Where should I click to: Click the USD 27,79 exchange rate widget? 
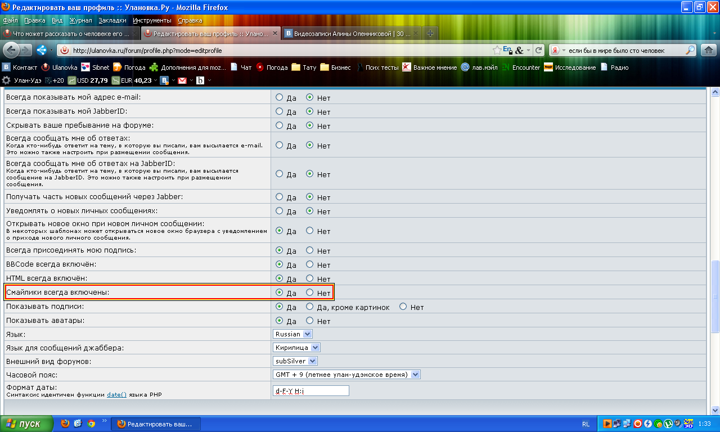pos(88,80)
